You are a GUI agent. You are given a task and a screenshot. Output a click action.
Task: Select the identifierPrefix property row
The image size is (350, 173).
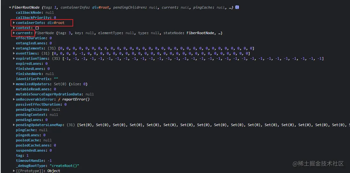coord(37,79)
